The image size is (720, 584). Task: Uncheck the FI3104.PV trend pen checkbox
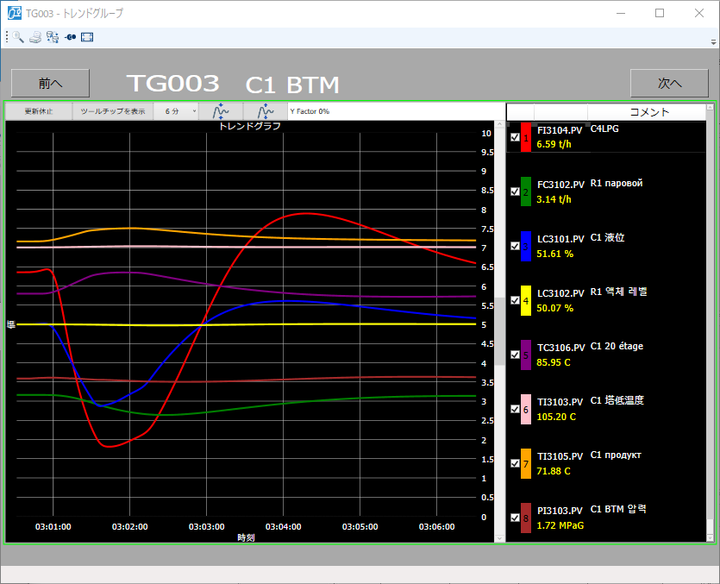[x=515, y=137]
